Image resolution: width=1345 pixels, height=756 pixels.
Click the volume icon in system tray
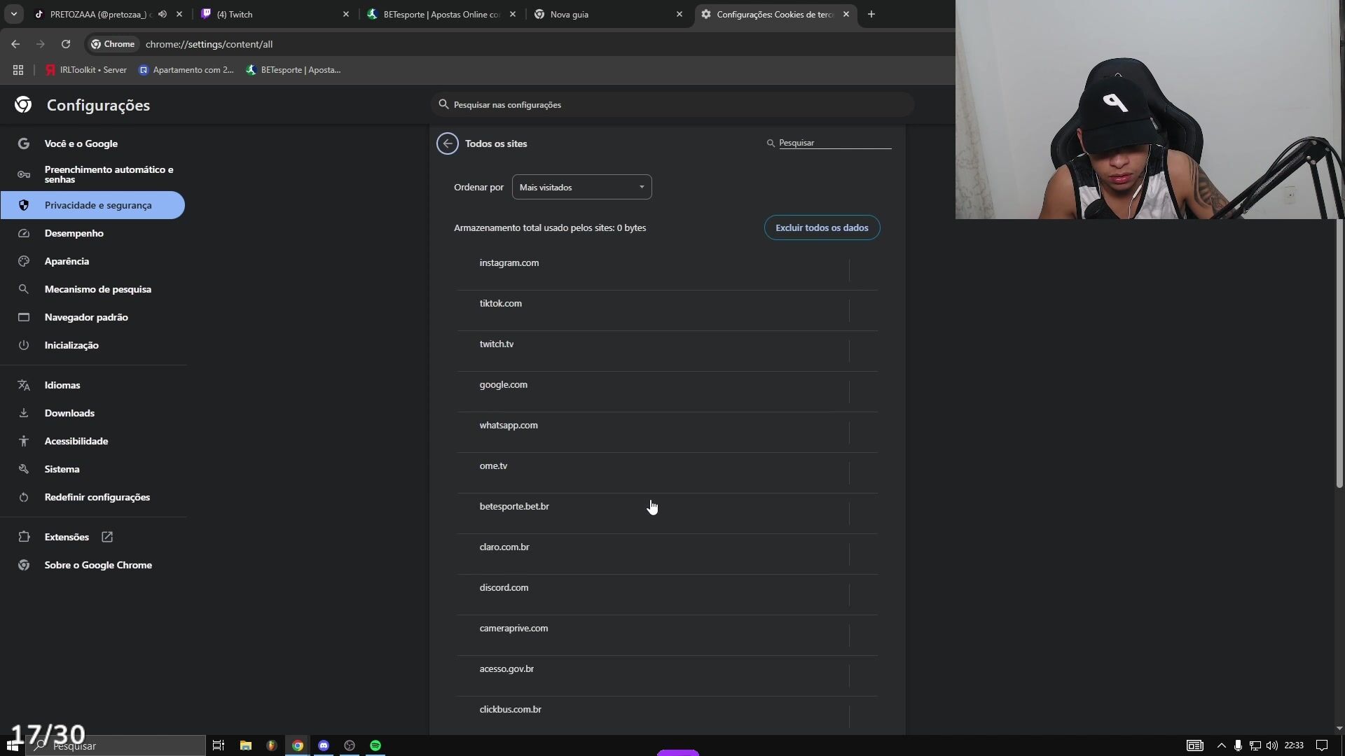[x=1272, y=745]
